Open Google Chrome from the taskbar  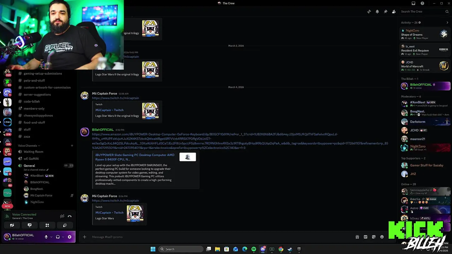(x=281, y=249)
